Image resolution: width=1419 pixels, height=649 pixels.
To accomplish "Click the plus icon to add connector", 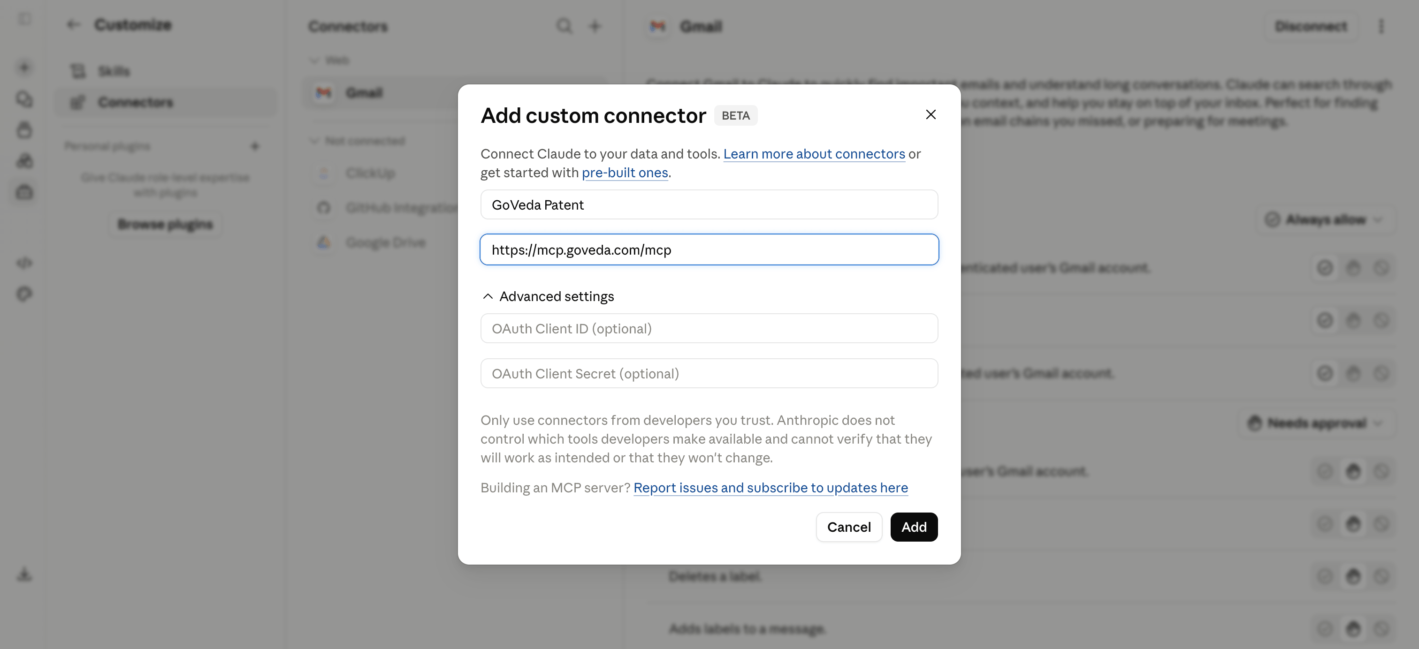I will tap(595, 26).
